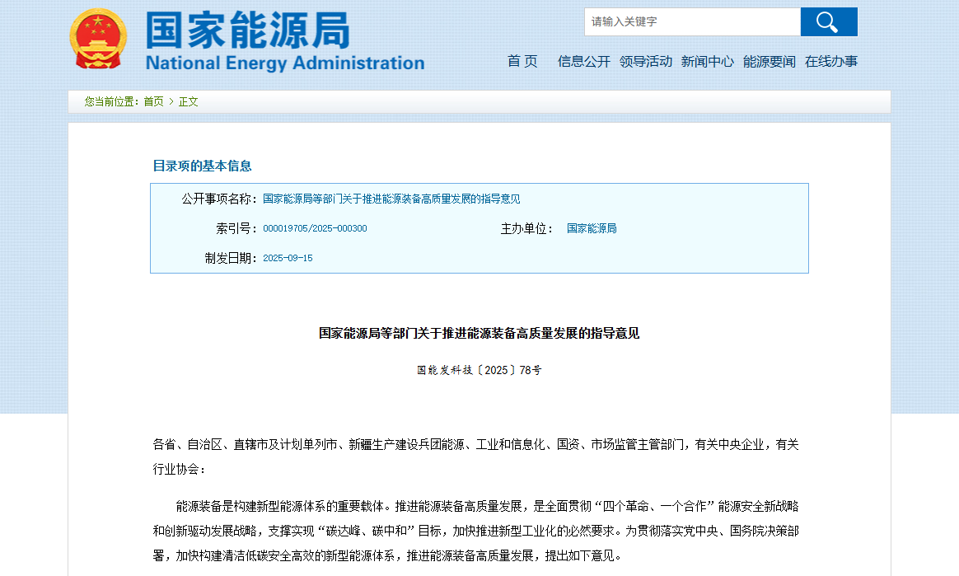Open the 信息公开 navigation menu item

pyautogui.click(x=582, y=61)
